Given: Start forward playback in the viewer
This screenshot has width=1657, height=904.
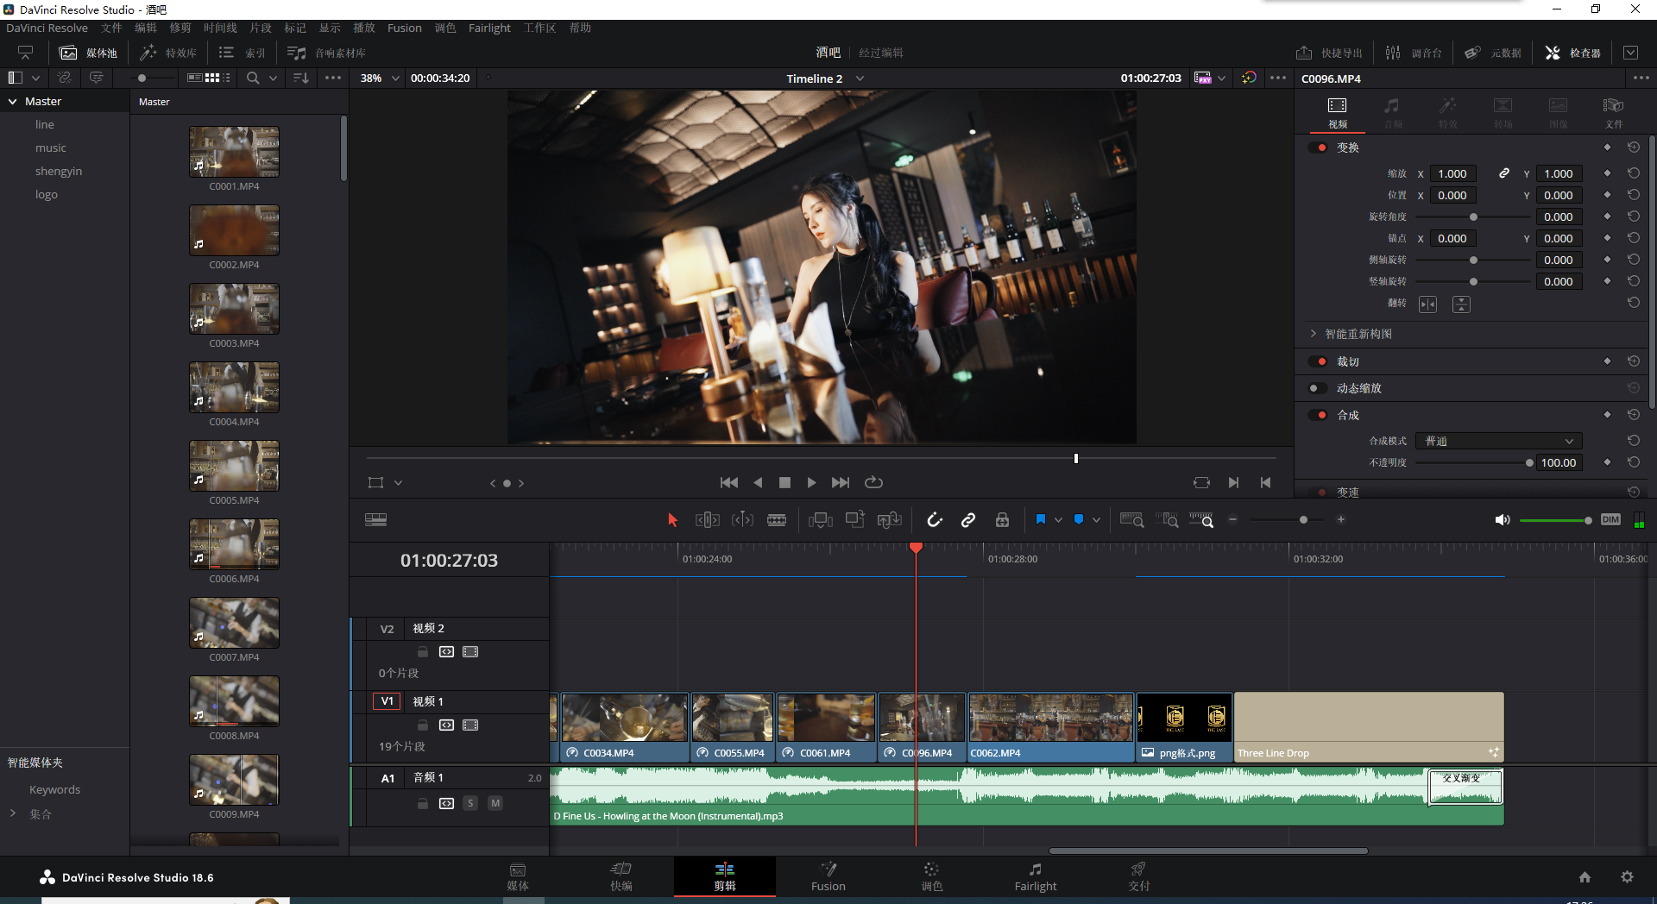Looking at the screenshot, I should click(811, 483).
